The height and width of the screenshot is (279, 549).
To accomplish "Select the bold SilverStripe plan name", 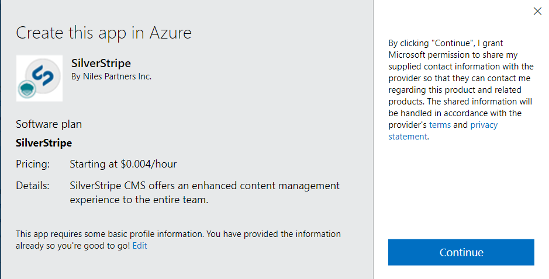I will point(44,143).
